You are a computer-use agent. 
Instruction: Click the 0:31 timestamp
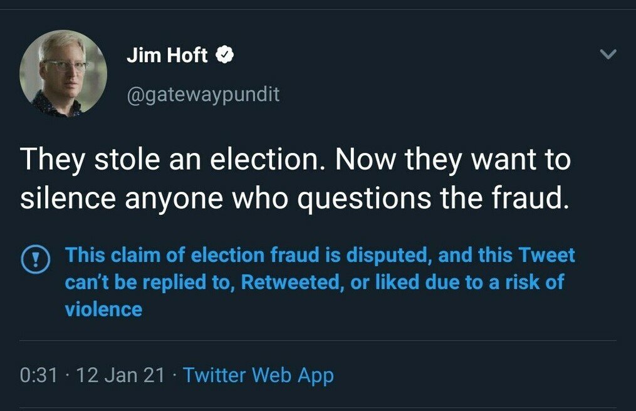coord(38,375)
